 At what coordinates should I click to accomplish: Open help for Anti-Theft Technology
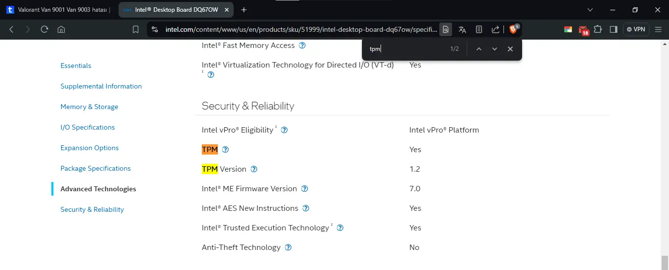pyautogui.click(x=288, y=247)
